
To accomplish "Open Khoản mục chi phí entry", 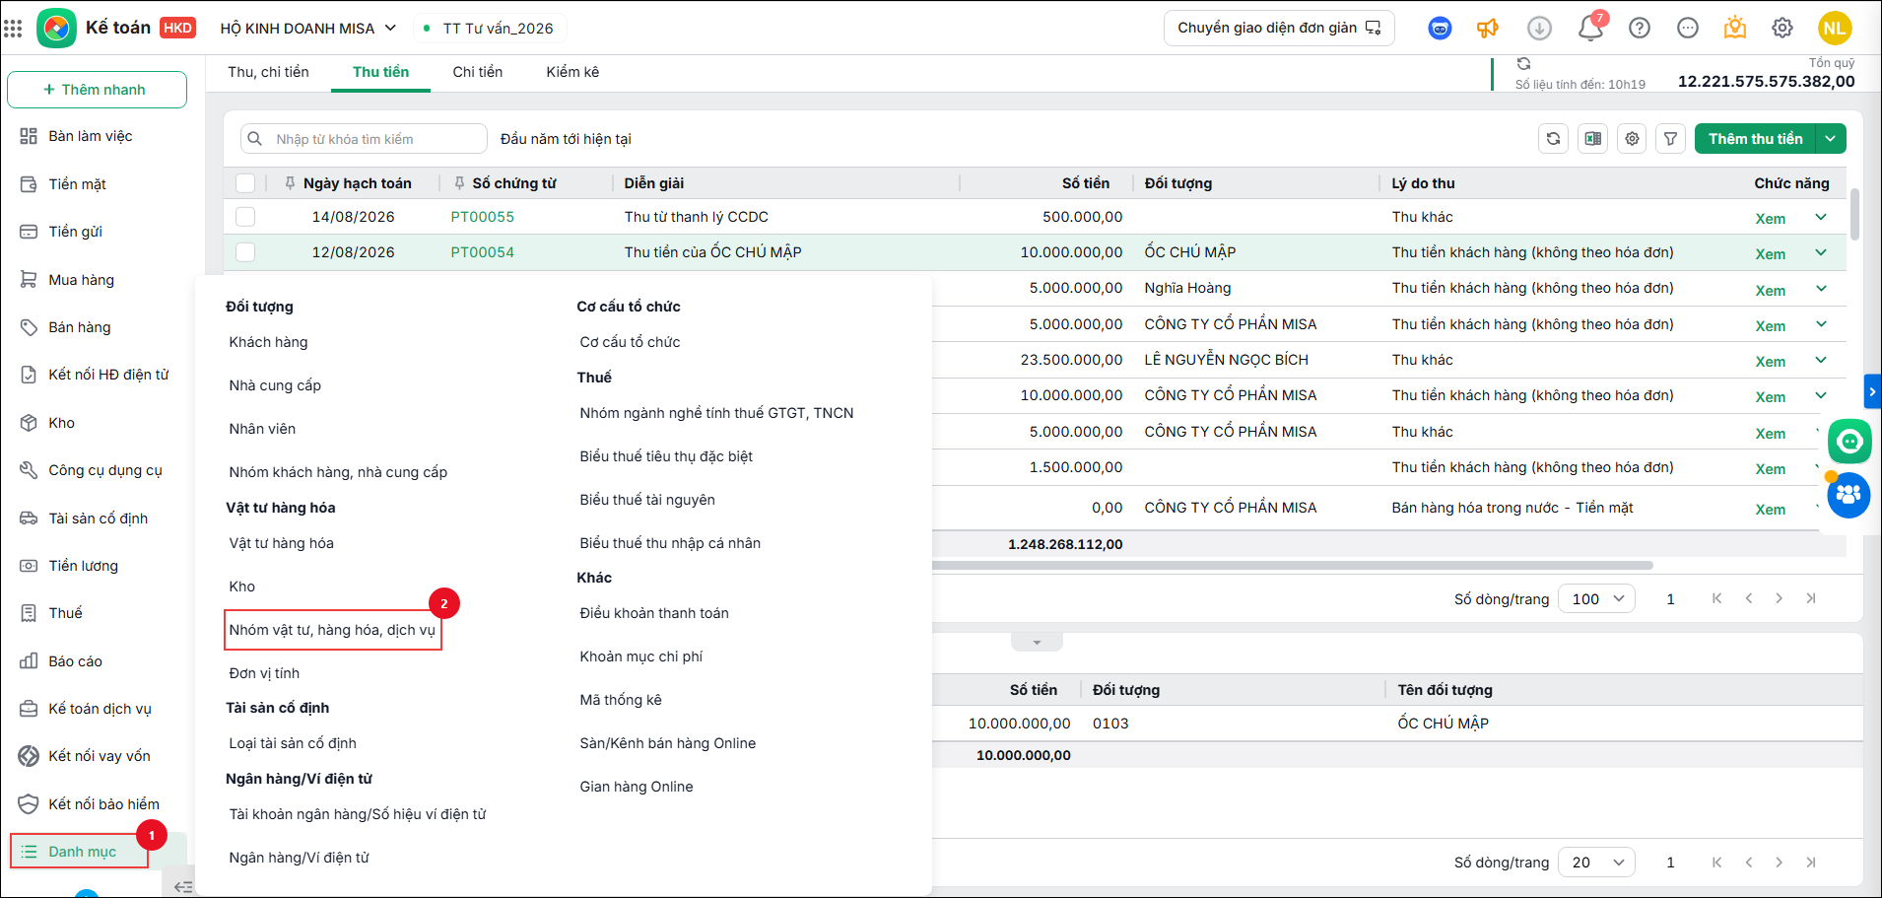I will pyautogui.click(x=641, y=656).
